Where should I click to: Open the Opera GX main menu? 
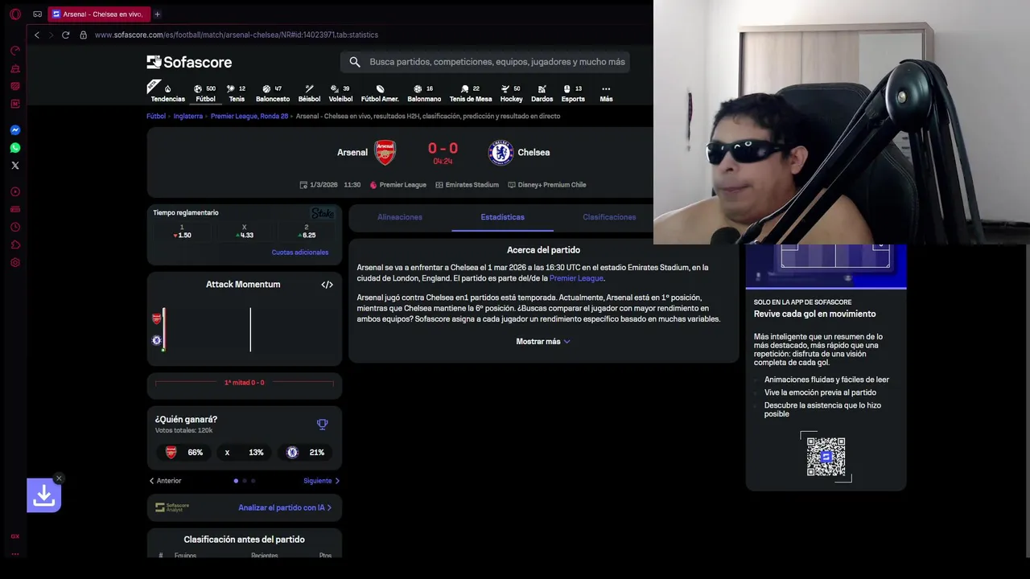14,14
